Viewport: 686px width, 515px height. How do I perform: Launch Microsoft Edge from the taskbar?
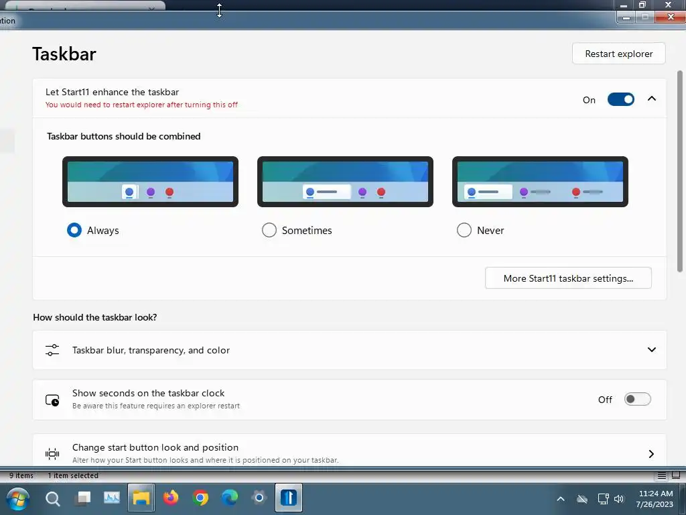click(x=229, y=498)
